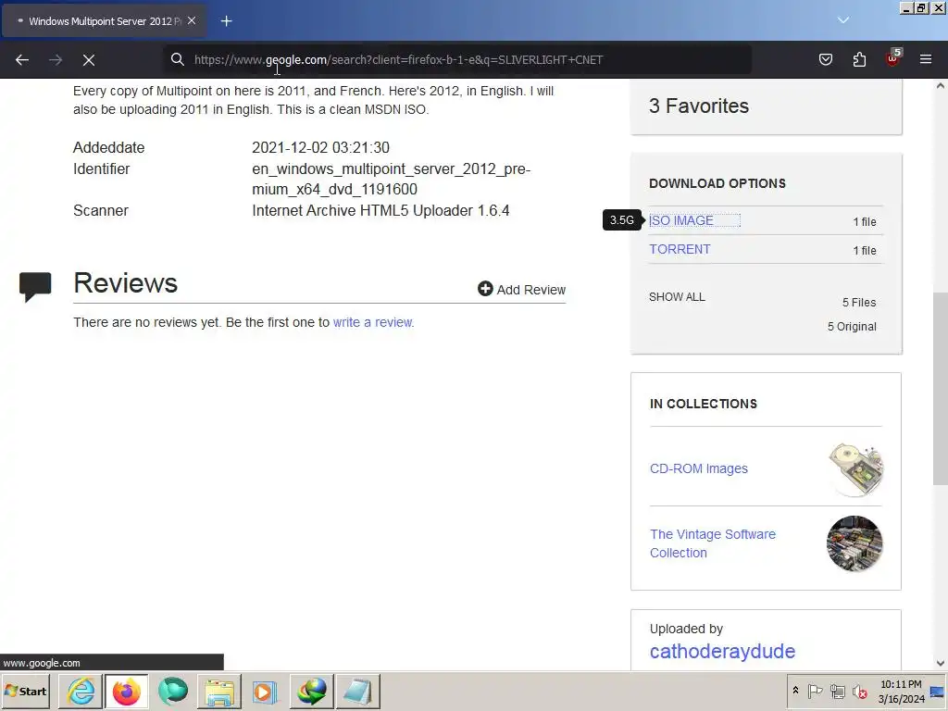Switch to Firefox in the taskbar
948x711 pixels.
126,691
